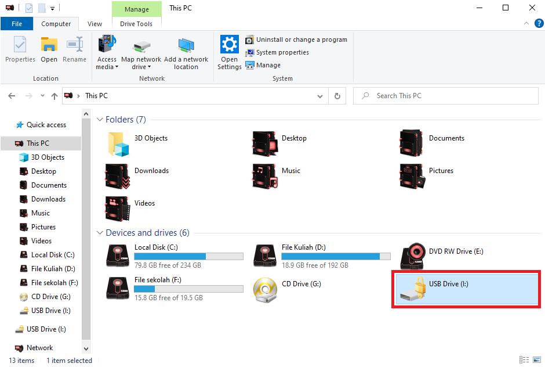
Task: Click Uninstall or change a program
Action: pos(297,39)
